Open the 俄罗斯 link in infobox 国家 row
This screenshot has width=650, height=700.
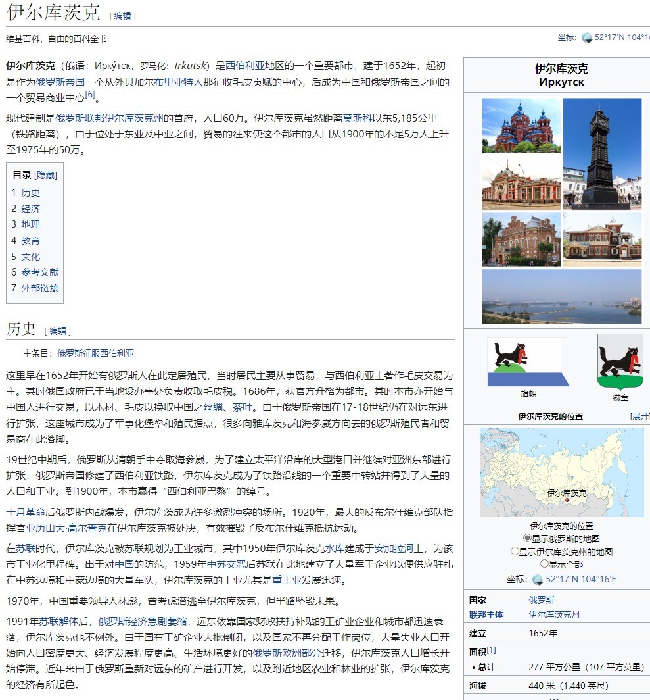(x=542, y=600)
